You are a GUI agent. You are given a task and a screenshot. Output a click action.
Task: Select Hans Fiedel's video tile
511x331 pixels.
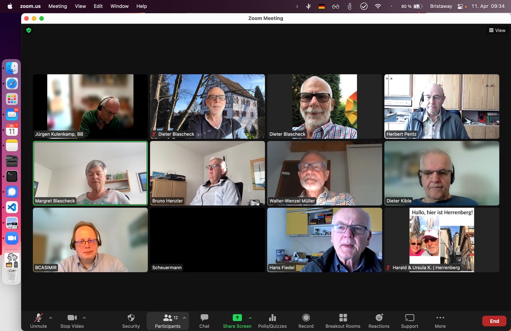tap(325, 240)
